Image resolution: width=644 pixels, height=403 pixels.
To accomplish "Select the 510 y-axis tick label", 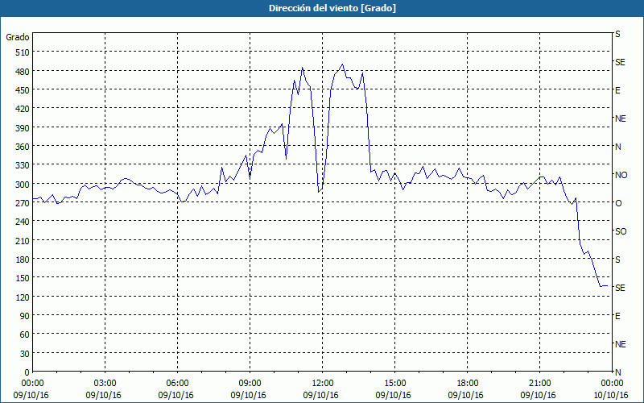I will coord(23,52).
